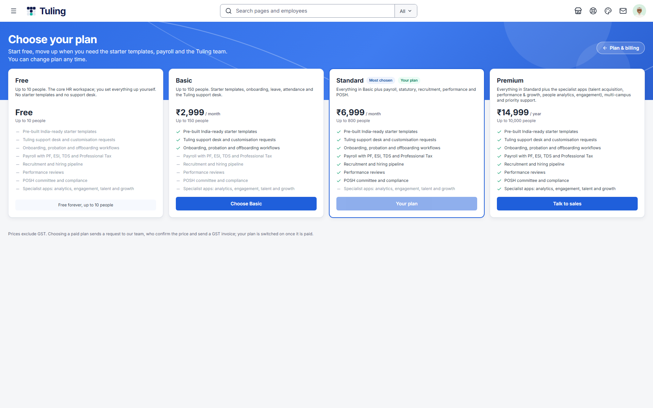Click Up to 10,000 people text
The height and width of the screenshot is (408, 653).
pos(516,121)
